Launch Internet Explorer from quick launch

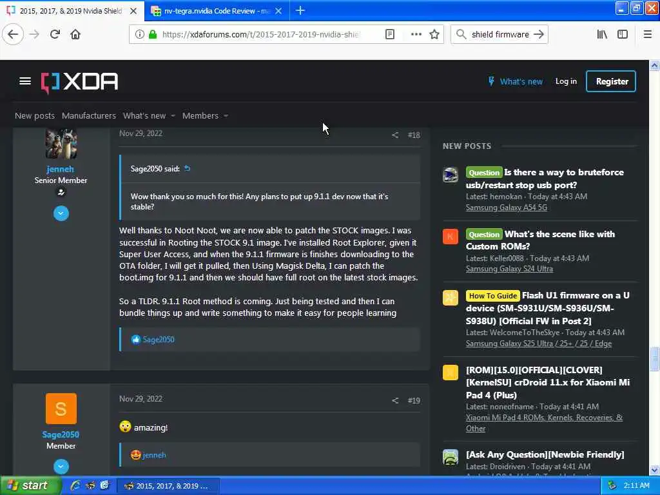(x=76, y=486)
